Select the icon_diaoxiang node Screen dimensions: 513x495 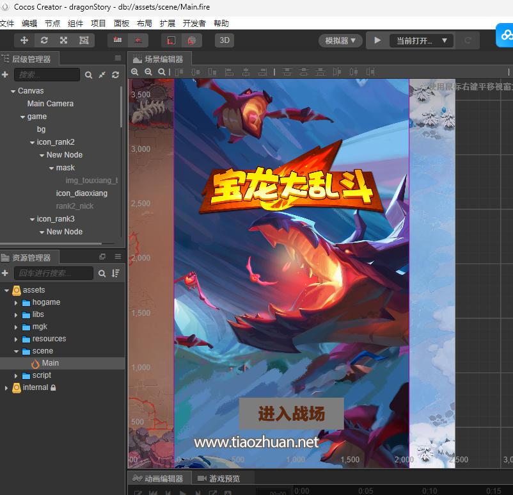pyautogui.click(x=81, y=193)
